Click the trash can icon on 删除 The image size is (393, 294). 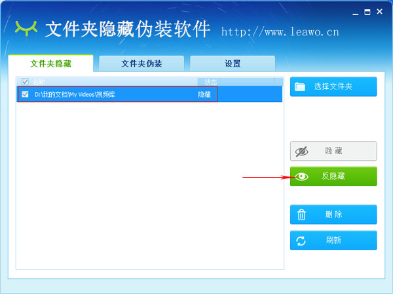pos(301,215)
